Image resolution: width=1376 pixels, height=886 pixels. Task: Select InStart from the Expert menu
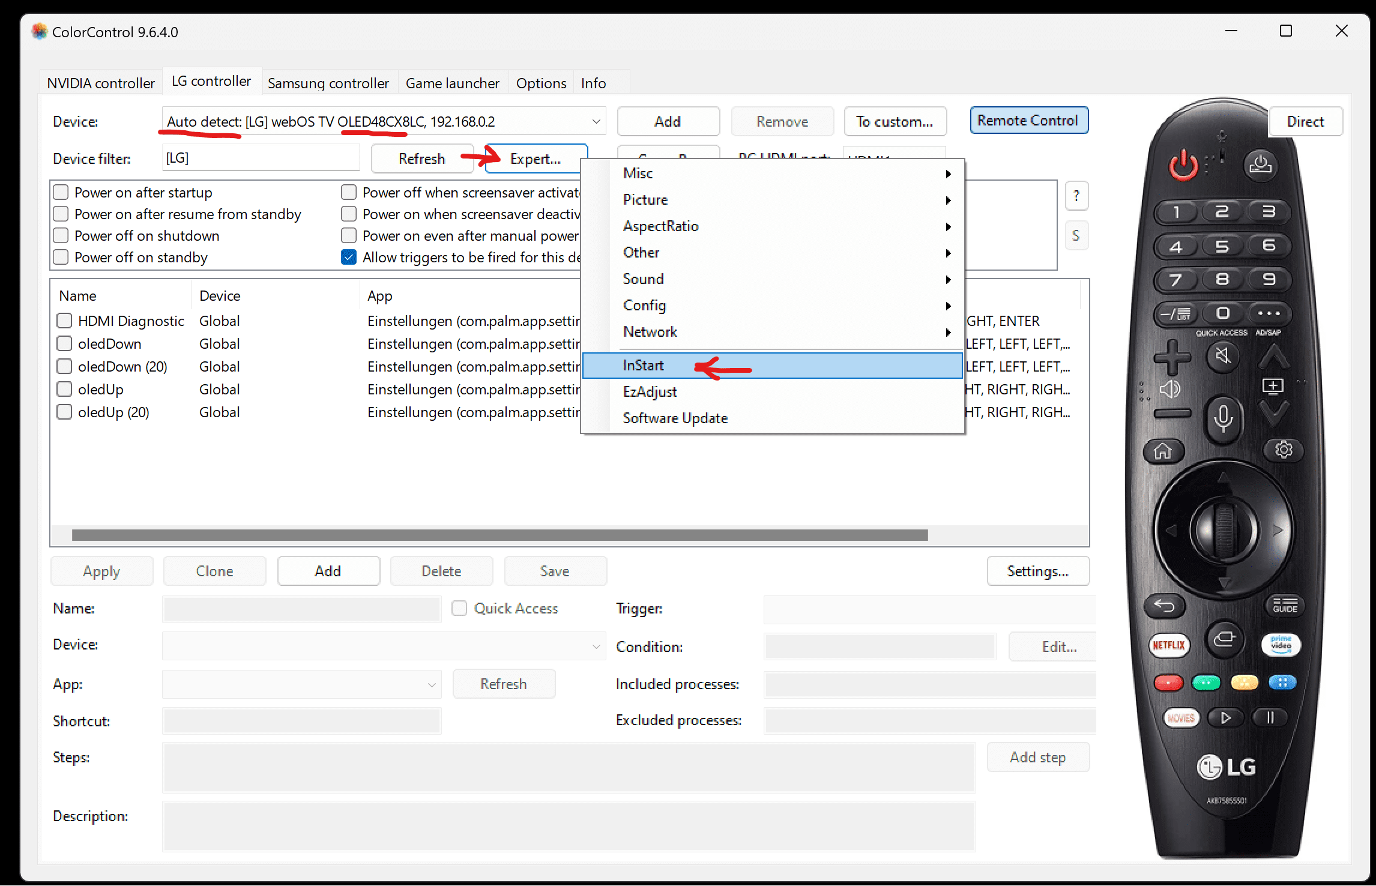point(773,366)
